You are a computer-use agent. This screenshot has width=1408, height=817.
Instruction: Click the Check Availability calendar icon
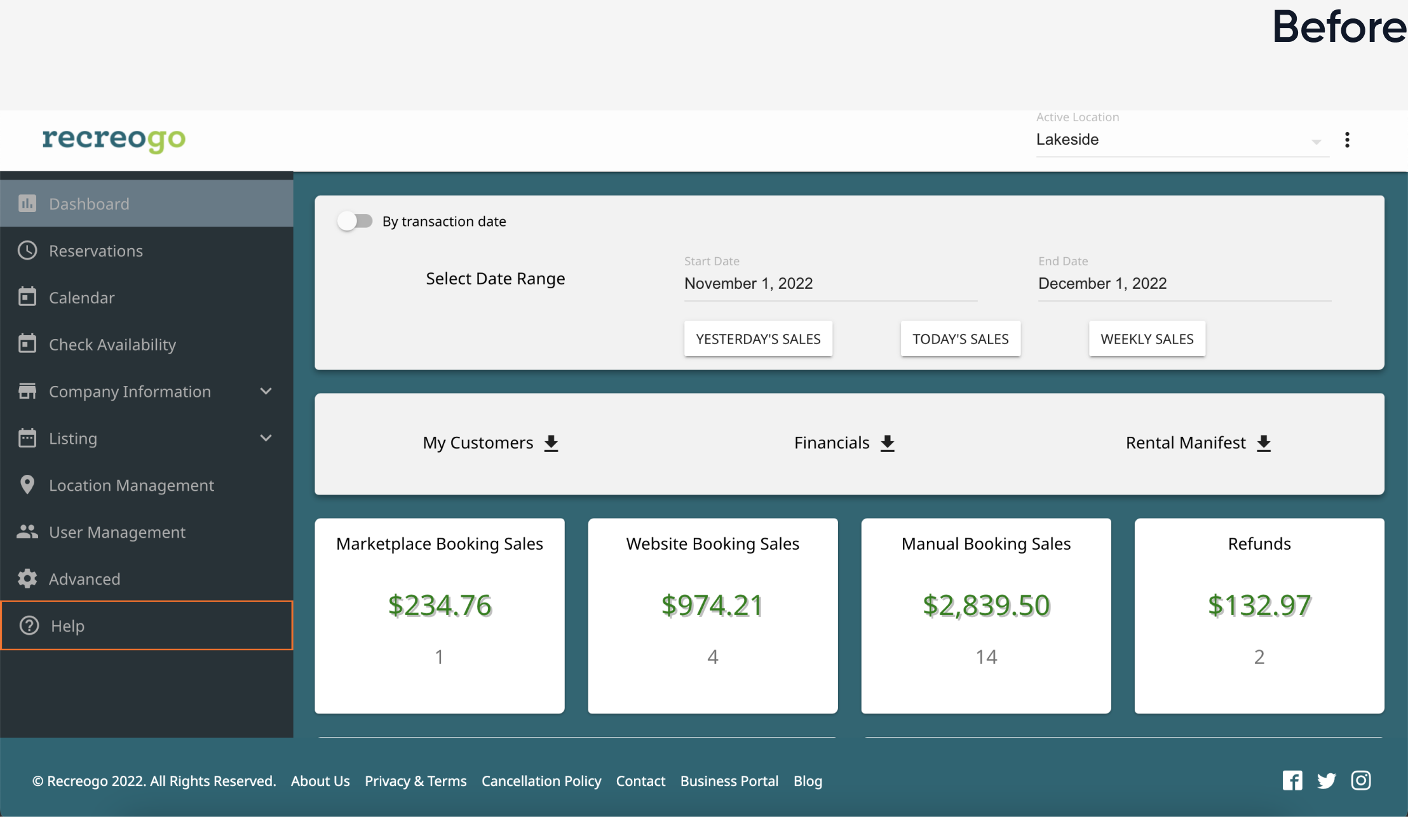tap(27, 343)
